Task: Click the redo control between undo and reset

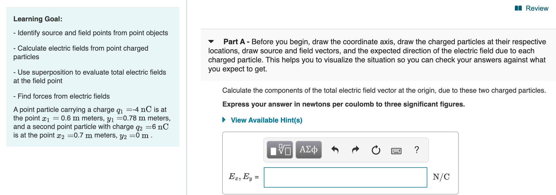Action: [x=355, y=150]
